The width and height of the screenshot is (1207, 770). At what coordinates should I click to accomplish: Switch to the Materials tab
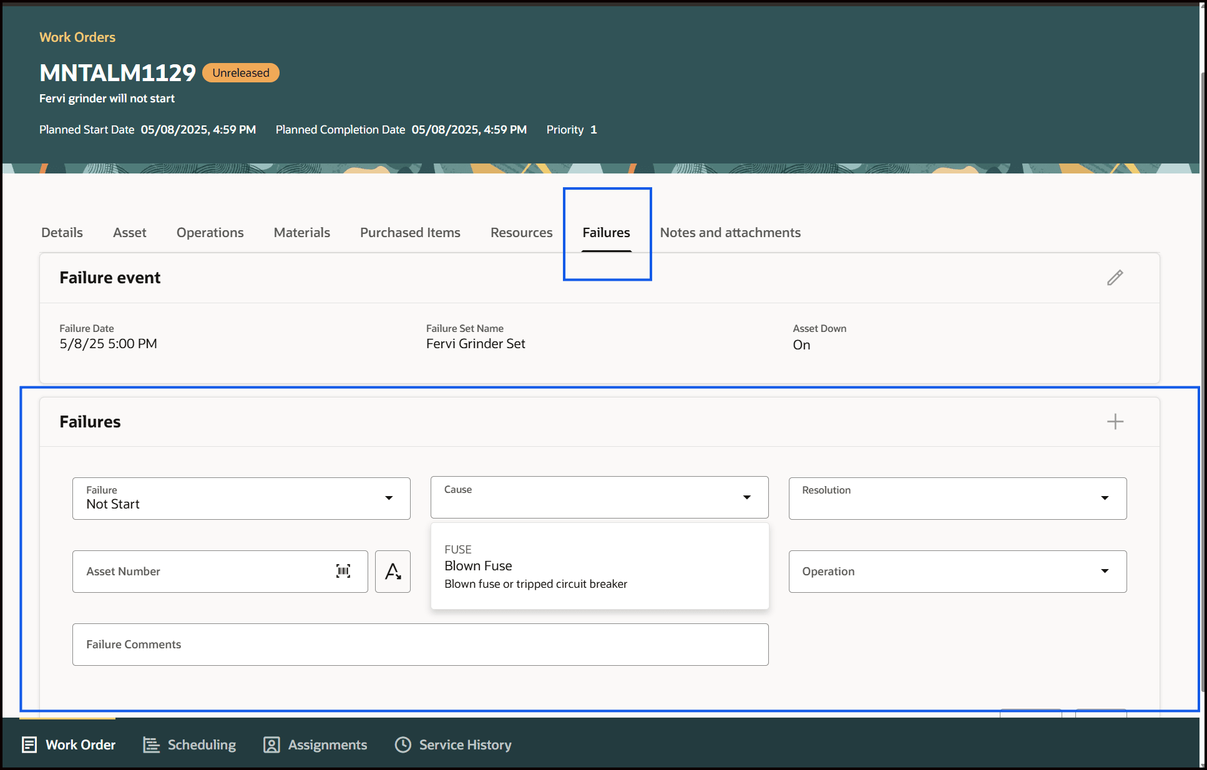click(x=301, y=233)
